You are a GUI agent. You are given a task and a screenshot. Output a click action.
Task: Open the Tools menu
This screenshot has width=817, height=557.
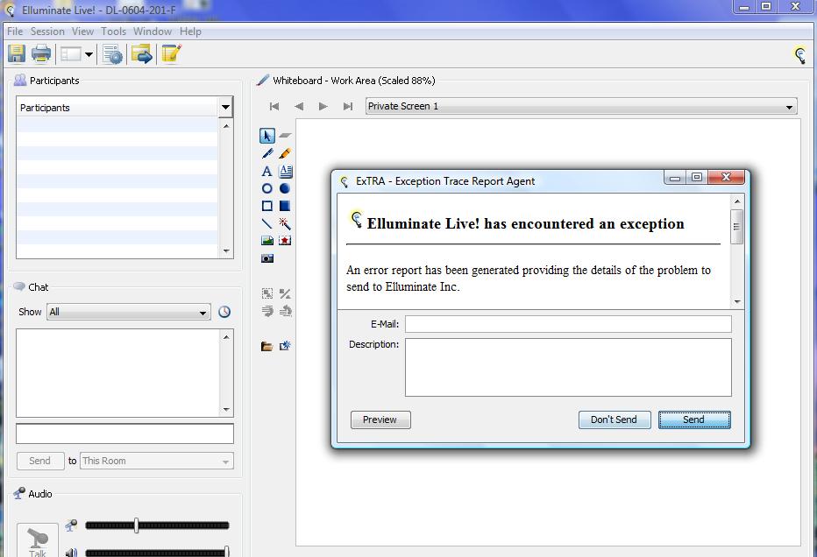(114, 32)
